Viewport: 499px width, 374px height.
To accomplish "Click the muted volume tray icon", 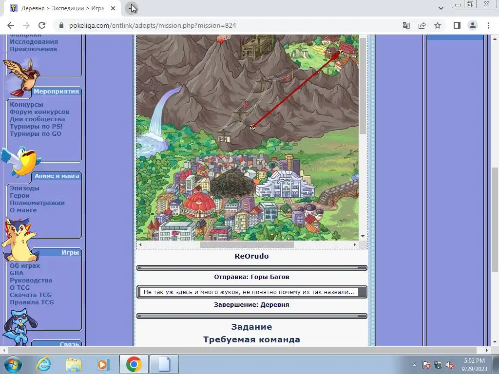I will (x=450, y=365).
